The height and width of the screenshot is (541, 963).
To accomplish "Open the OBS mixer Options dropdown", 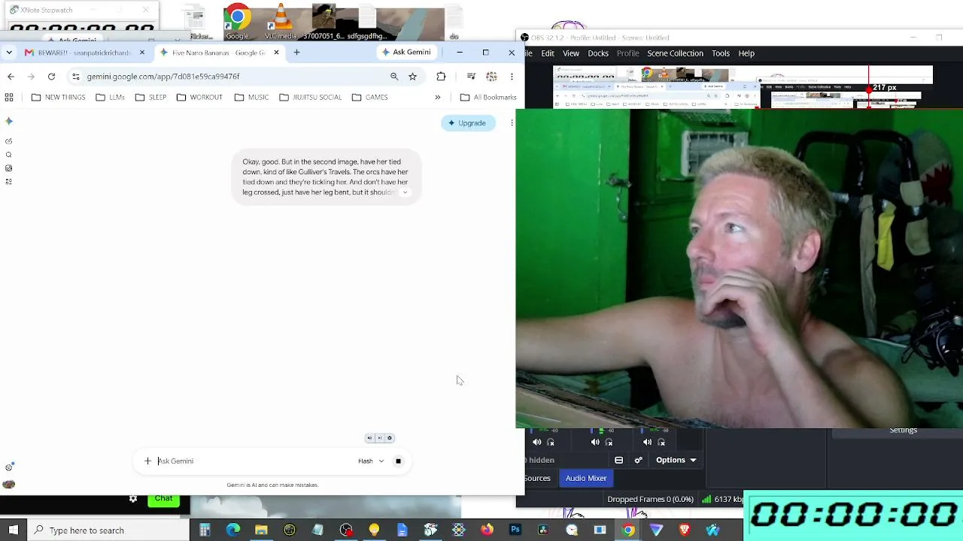I will click(x=676, y=460).
